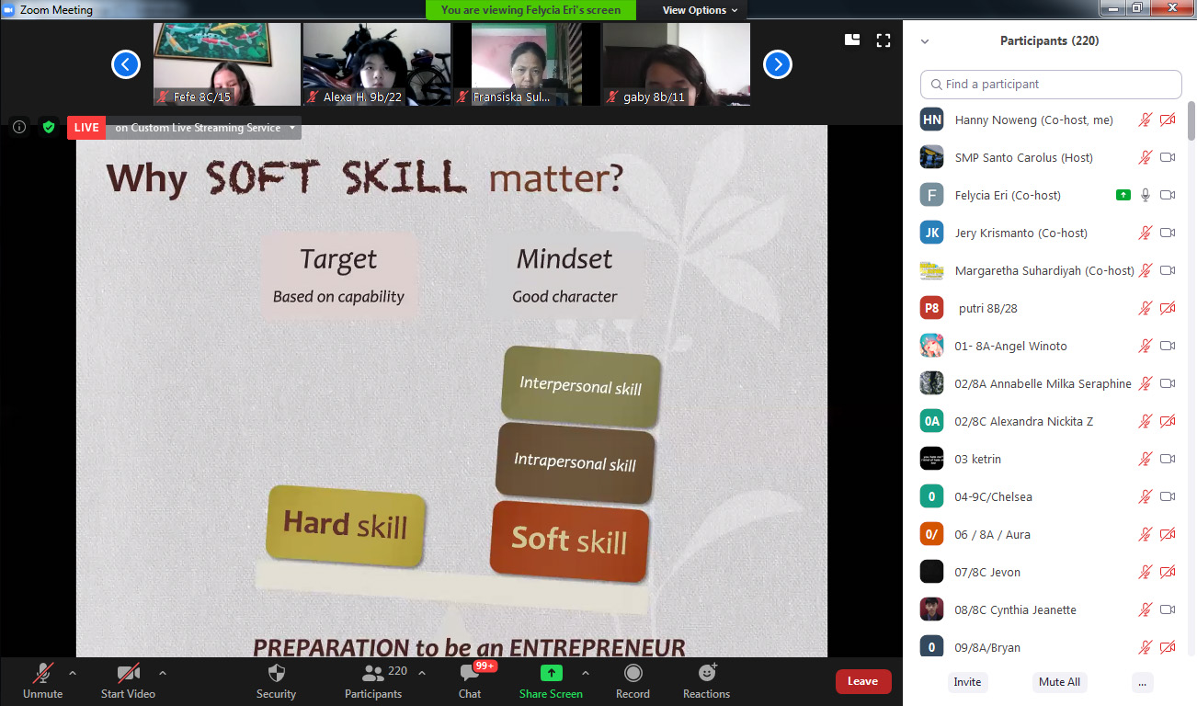Open Custom Live Streaming Service dropdown
Viewport: 1197px width, 706px height.
tap(204, 128)
